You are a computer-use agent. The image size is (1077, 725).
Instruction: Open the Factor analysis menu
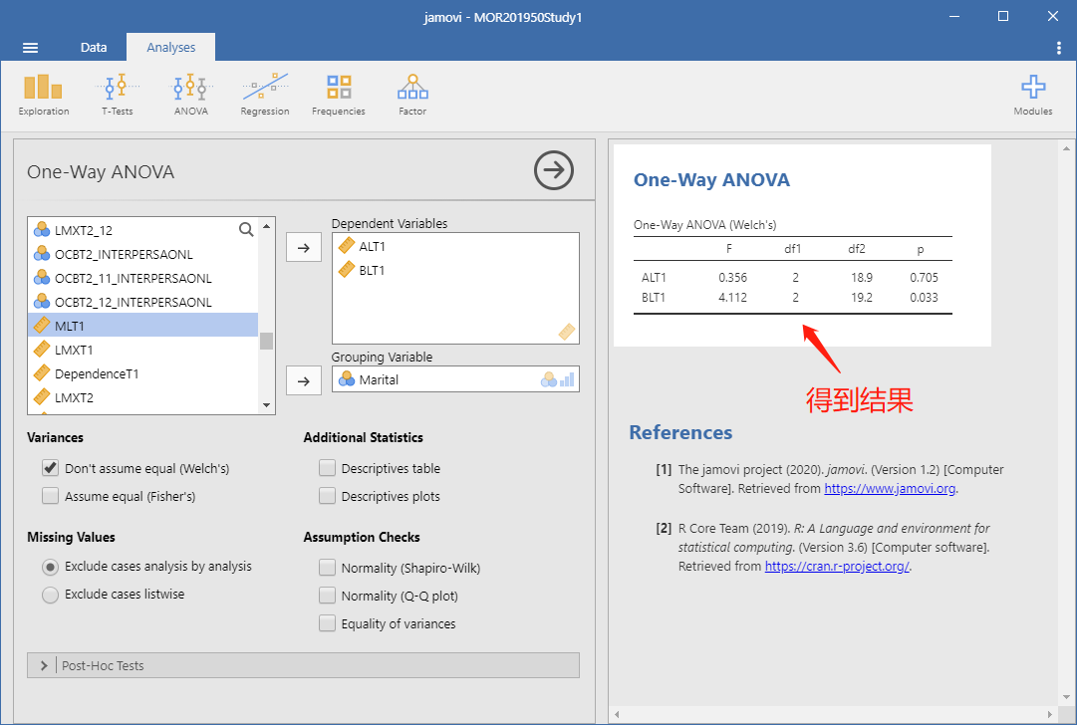[x=412, y=95]
